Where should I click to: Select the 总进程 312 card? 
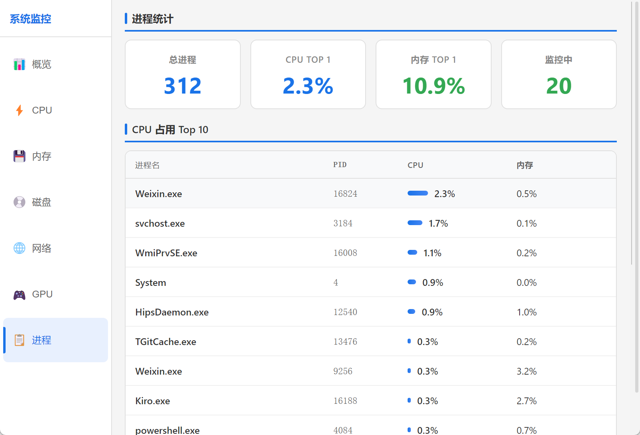[183, 74]
